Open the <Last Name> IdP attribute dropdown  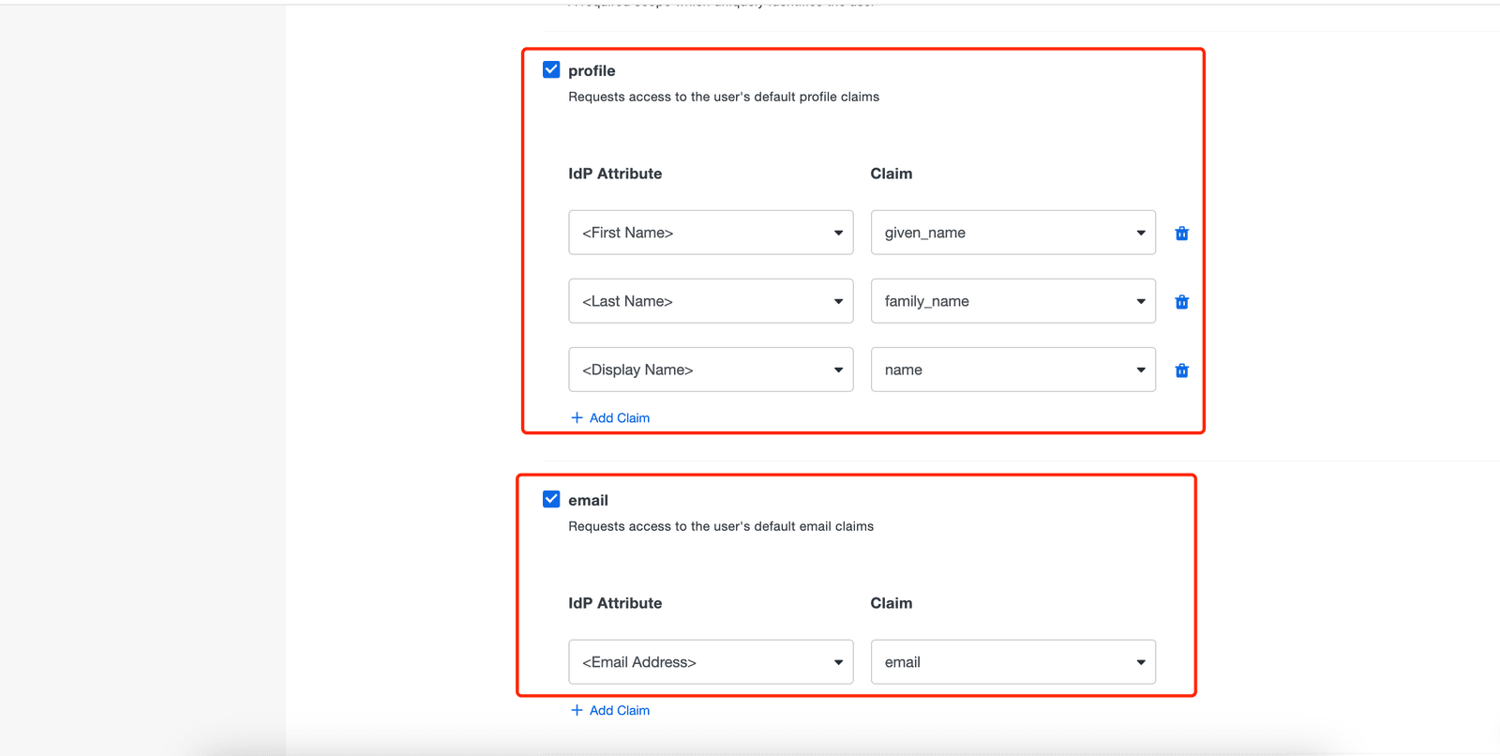pos(711,301)
